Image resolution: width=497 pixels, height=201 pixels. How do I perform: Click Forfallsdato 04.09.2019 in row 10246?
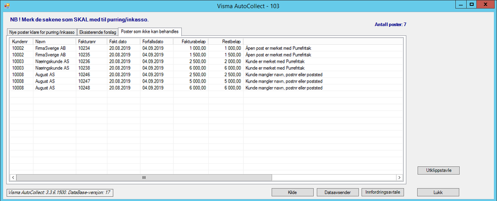[x=153, y=75]
